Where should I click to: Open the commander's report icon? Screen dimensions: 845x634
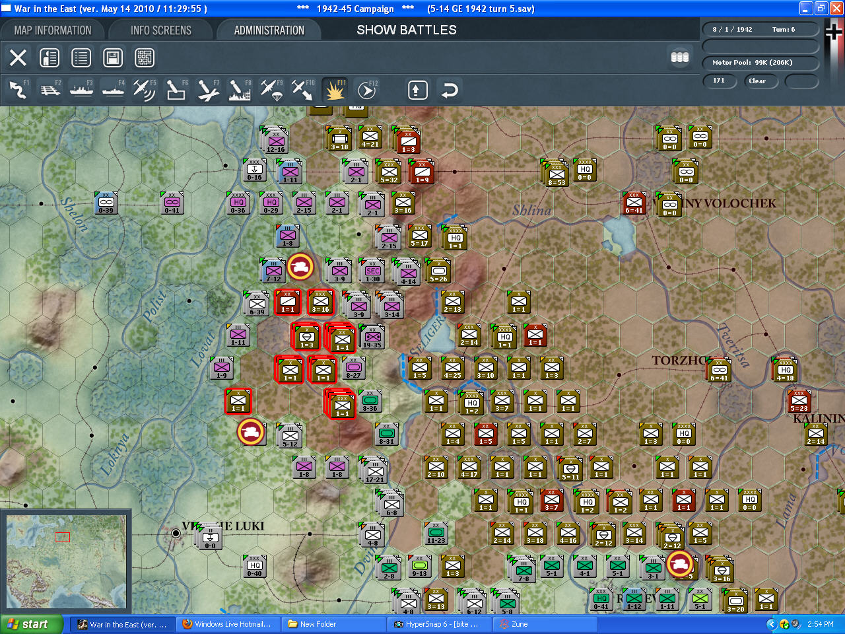tap(50, 57)
